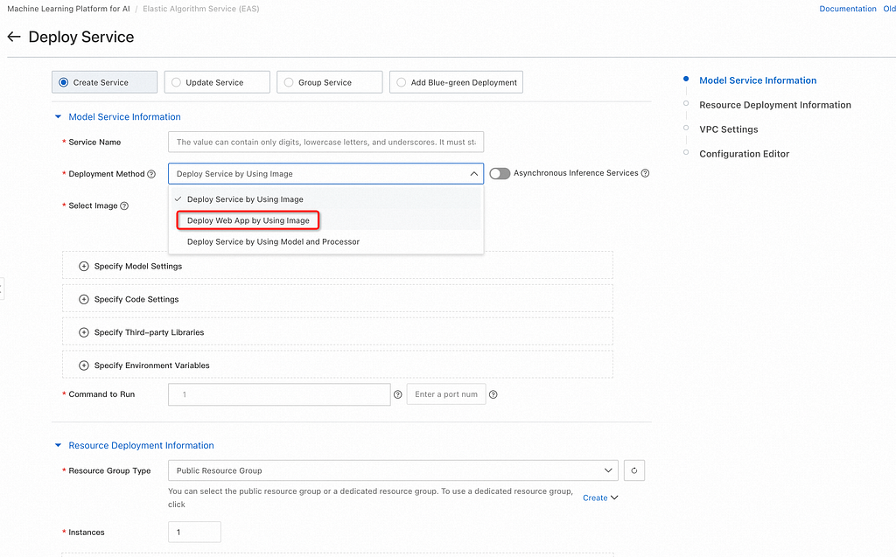896x557 pixels.
Task: Open the Documentation link
Action: pos(847,9)
